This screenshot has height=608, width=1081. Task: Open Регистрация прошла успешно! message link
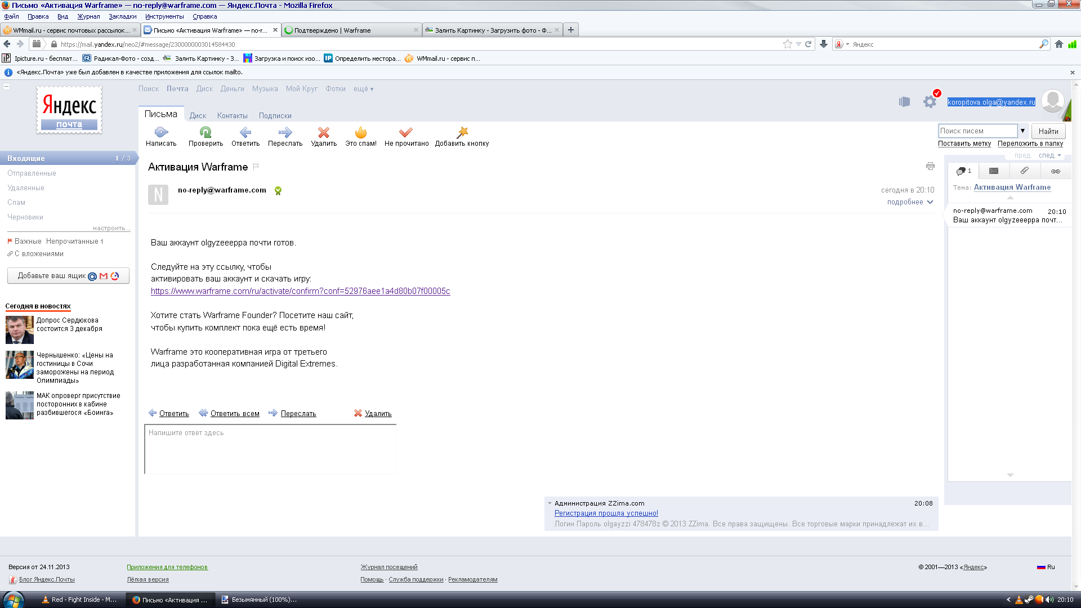tap(606, 513)
